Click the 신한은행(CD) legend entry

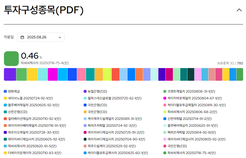[16, 112]
